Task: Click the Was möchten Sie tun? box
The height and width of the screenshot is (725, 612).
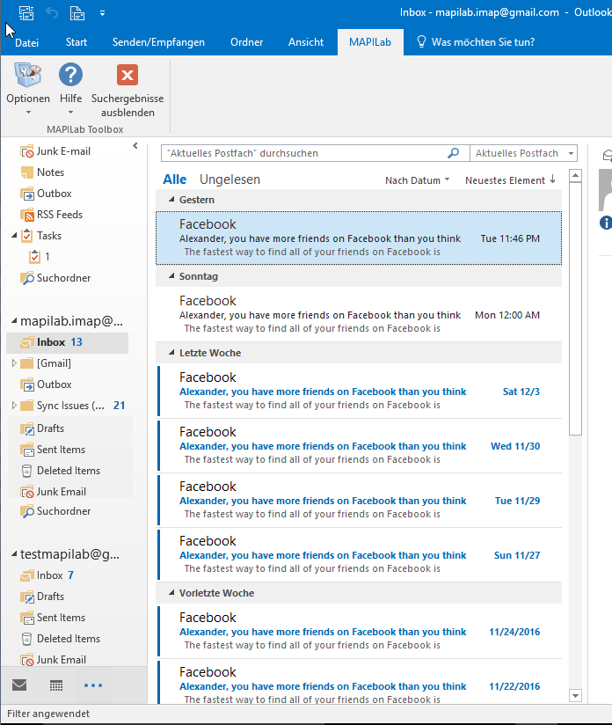Action: coord(476,42)
